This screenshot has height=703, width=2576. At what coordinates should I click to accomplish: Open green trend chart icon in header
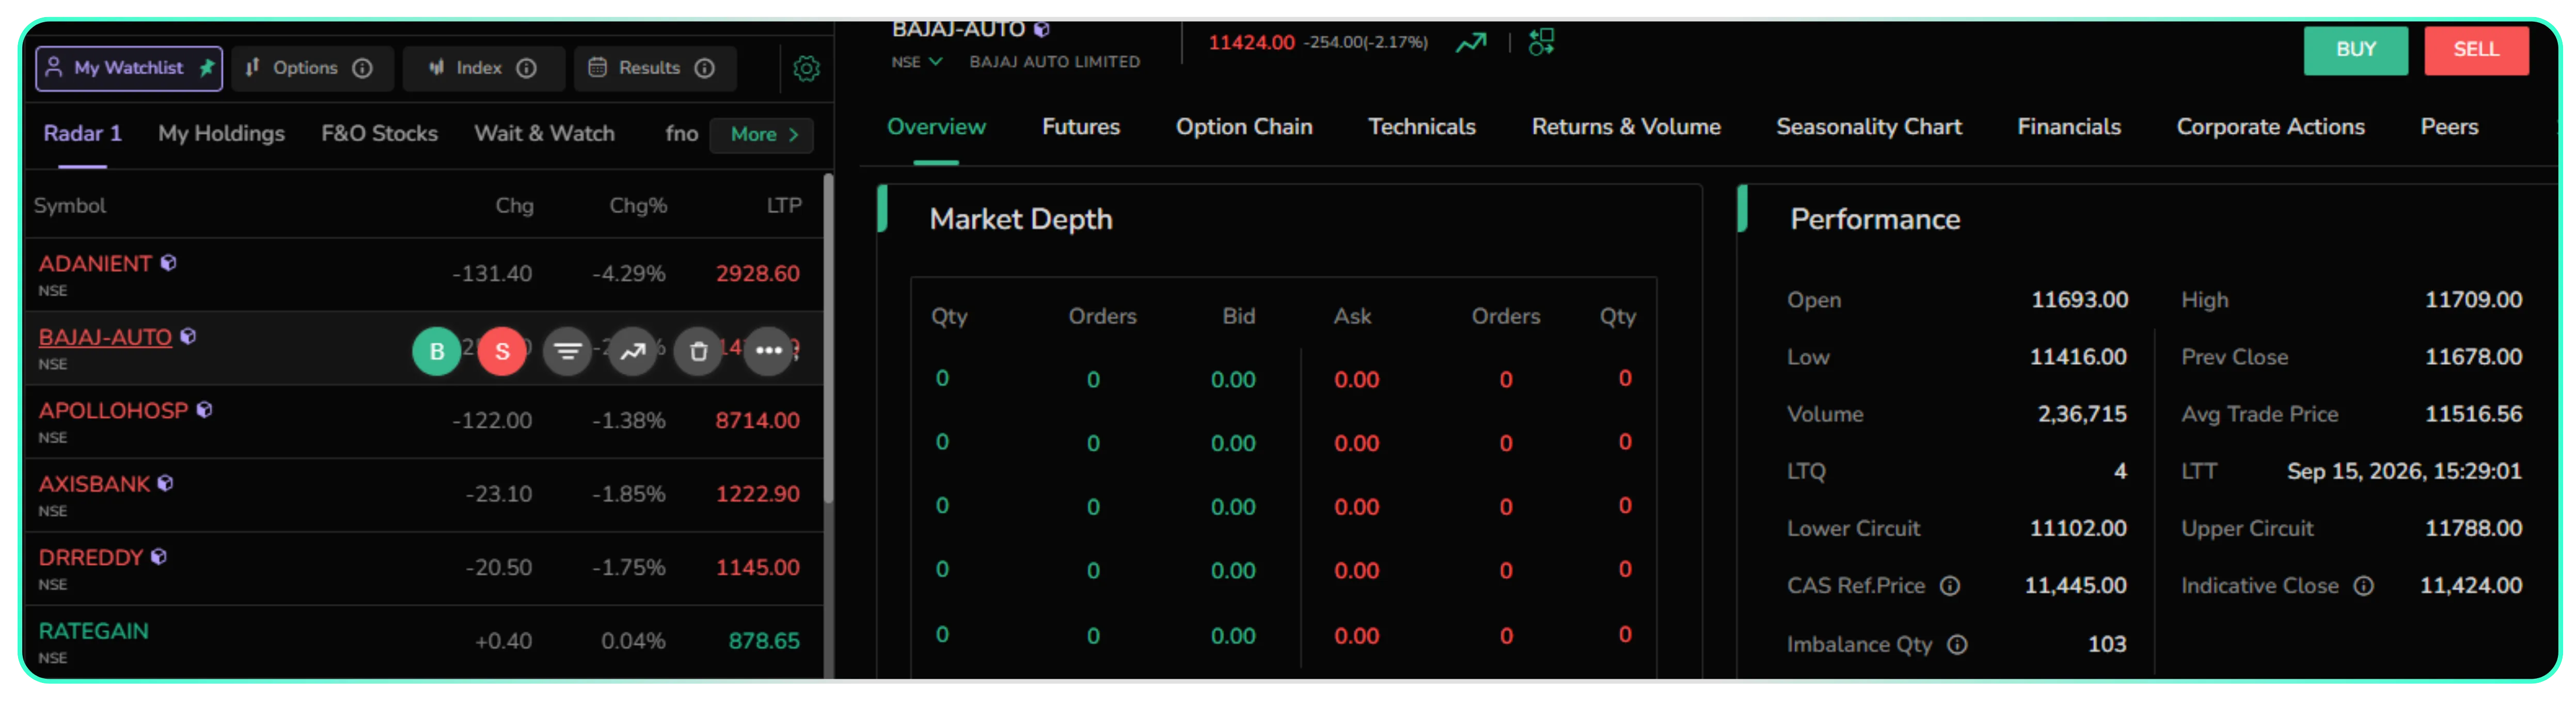tap(1470, 43)
